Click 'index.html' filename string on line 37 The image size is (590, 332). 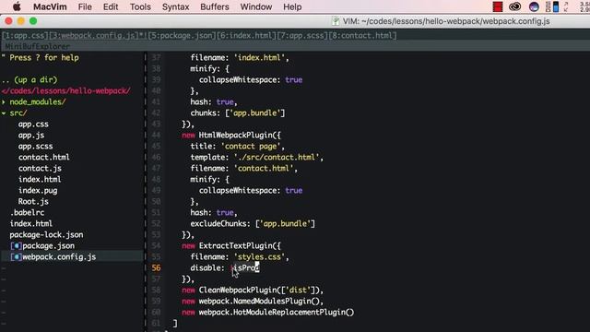pyautogui.click(x=259, y=58)
